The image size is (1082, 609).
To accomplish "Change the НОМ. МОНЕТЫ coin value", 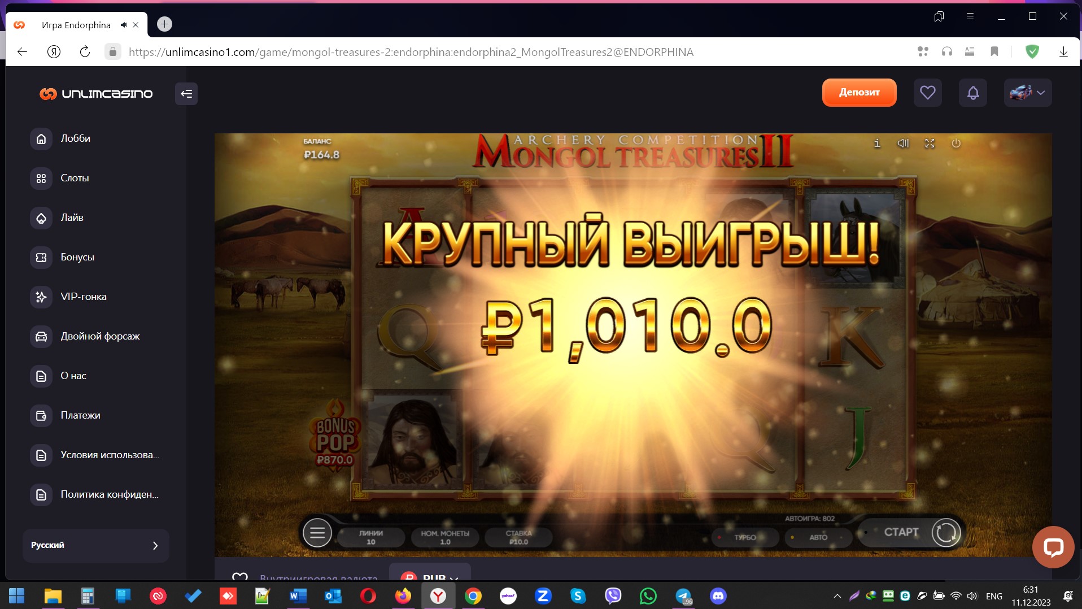I will 445,537.
